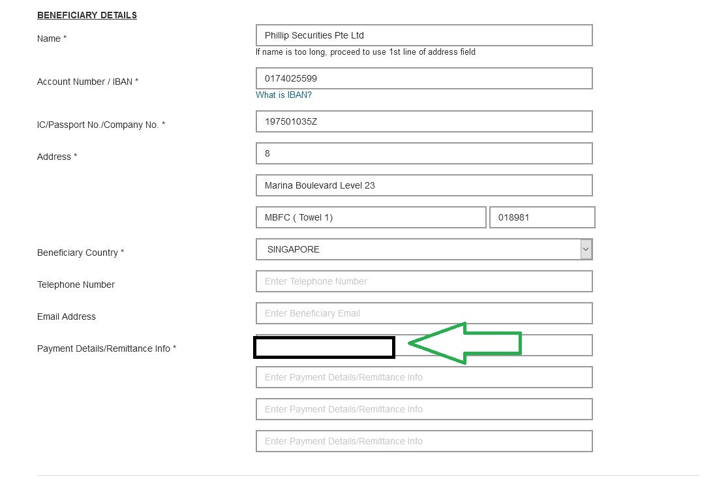This screenshot has height=477, width=715.
Task: Click the Email Address label
Action: (67, 316)
